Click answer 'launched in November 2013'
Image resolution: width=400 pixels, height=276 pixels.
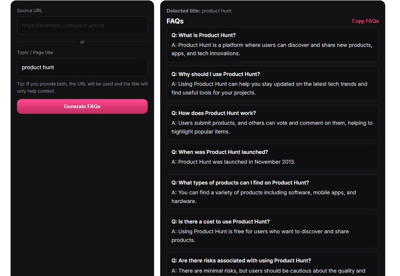233,162
